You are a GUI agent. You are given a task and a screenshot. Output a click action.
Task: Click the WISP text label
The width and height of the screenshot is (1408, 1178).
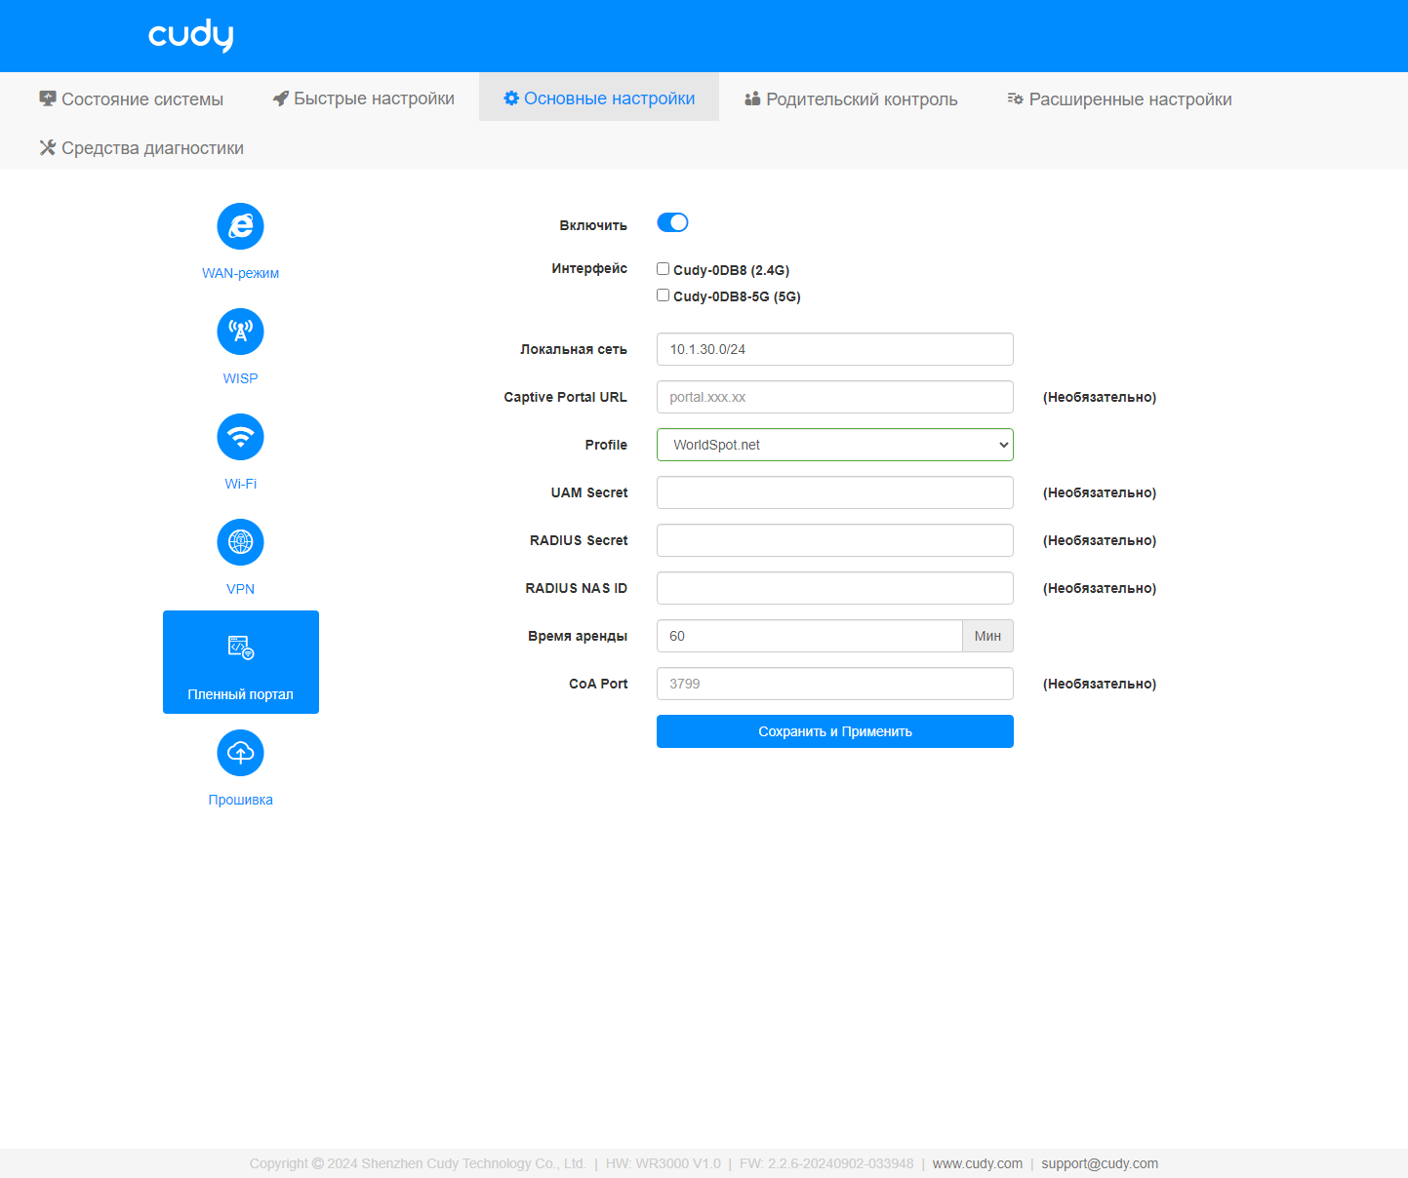pos(240,378)
